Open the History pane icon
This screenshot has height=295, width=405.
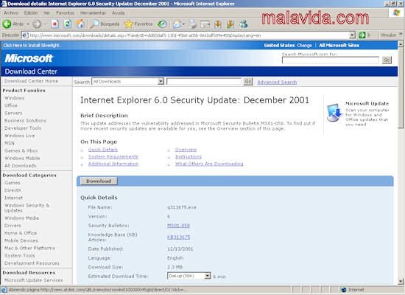(162, 24)
